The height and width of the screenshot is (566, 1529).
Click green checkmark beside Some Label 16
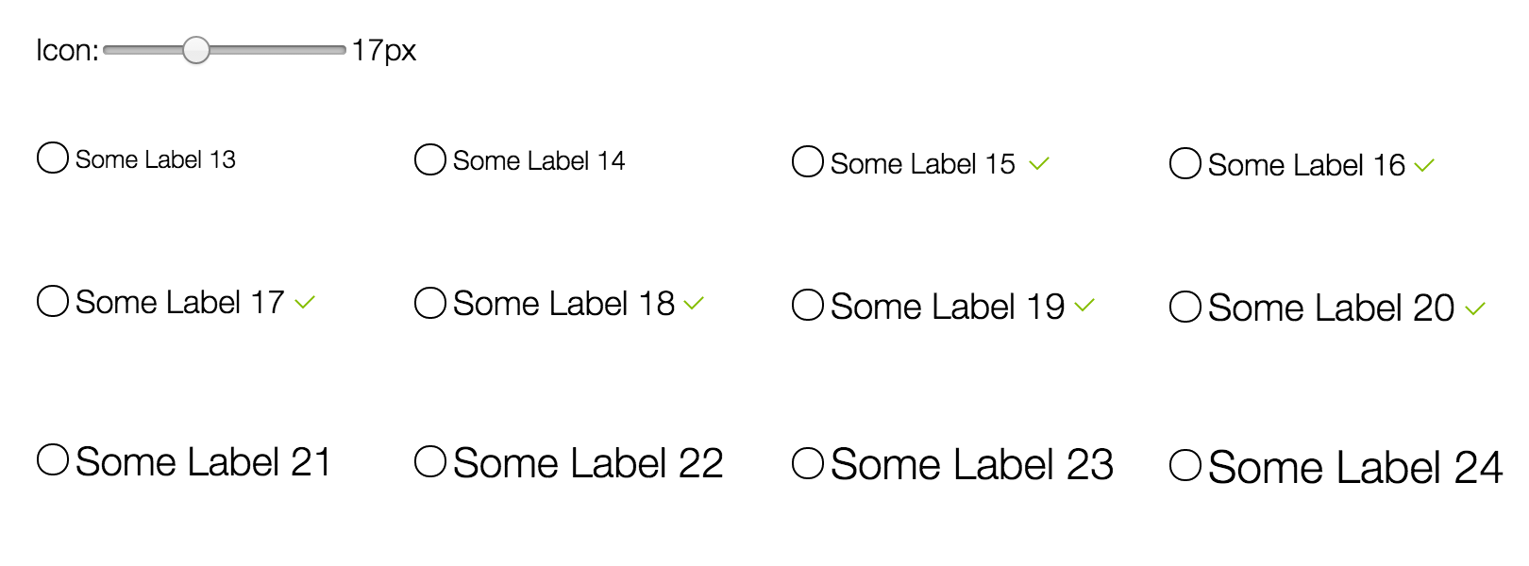click(1424, 166)
